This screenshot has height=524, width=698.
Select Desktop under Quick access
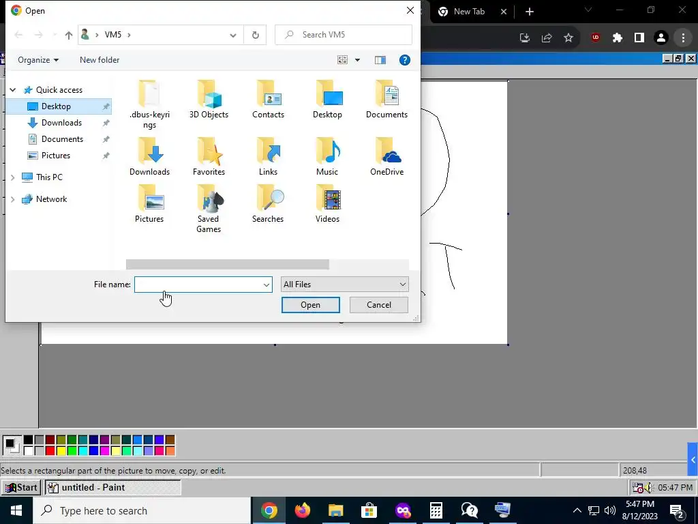coord(59,106)
